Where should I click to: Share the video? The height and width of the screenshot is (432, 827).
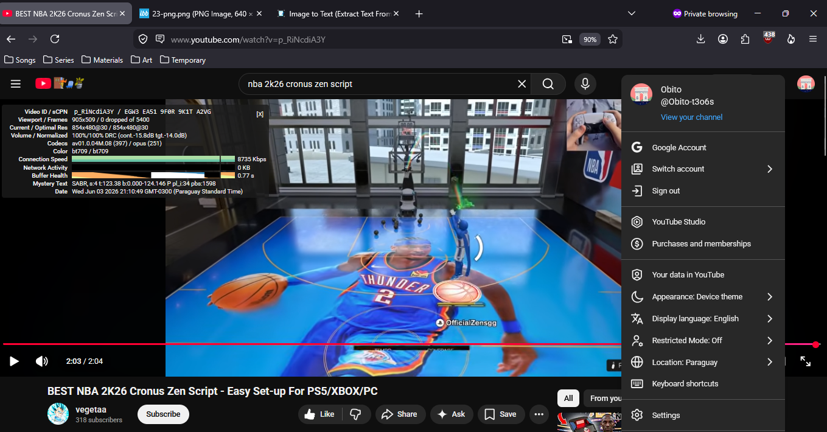pos(399,414)
